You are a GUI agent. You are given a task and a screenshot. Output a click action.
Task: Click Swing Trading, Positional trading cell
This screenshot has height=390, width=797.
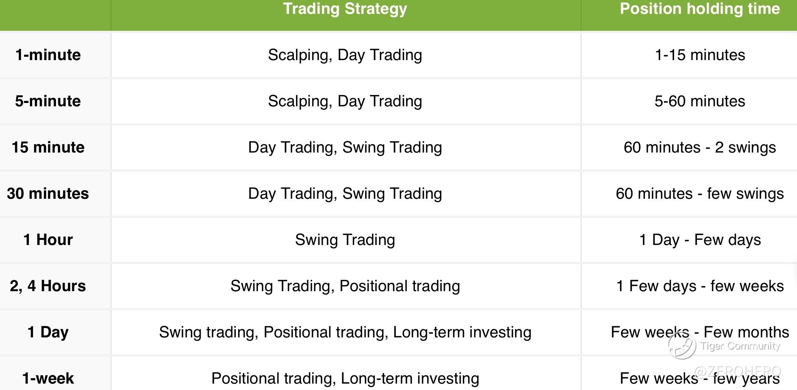click(345, 286)
